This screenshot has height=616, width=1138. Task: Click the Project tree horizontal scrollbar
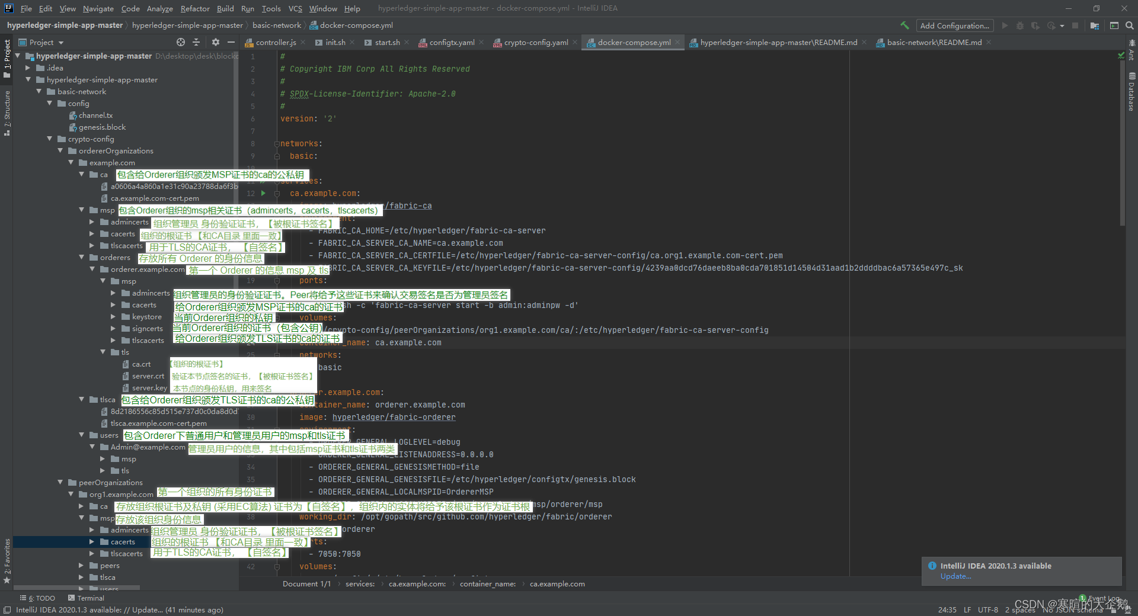(77, 588)
